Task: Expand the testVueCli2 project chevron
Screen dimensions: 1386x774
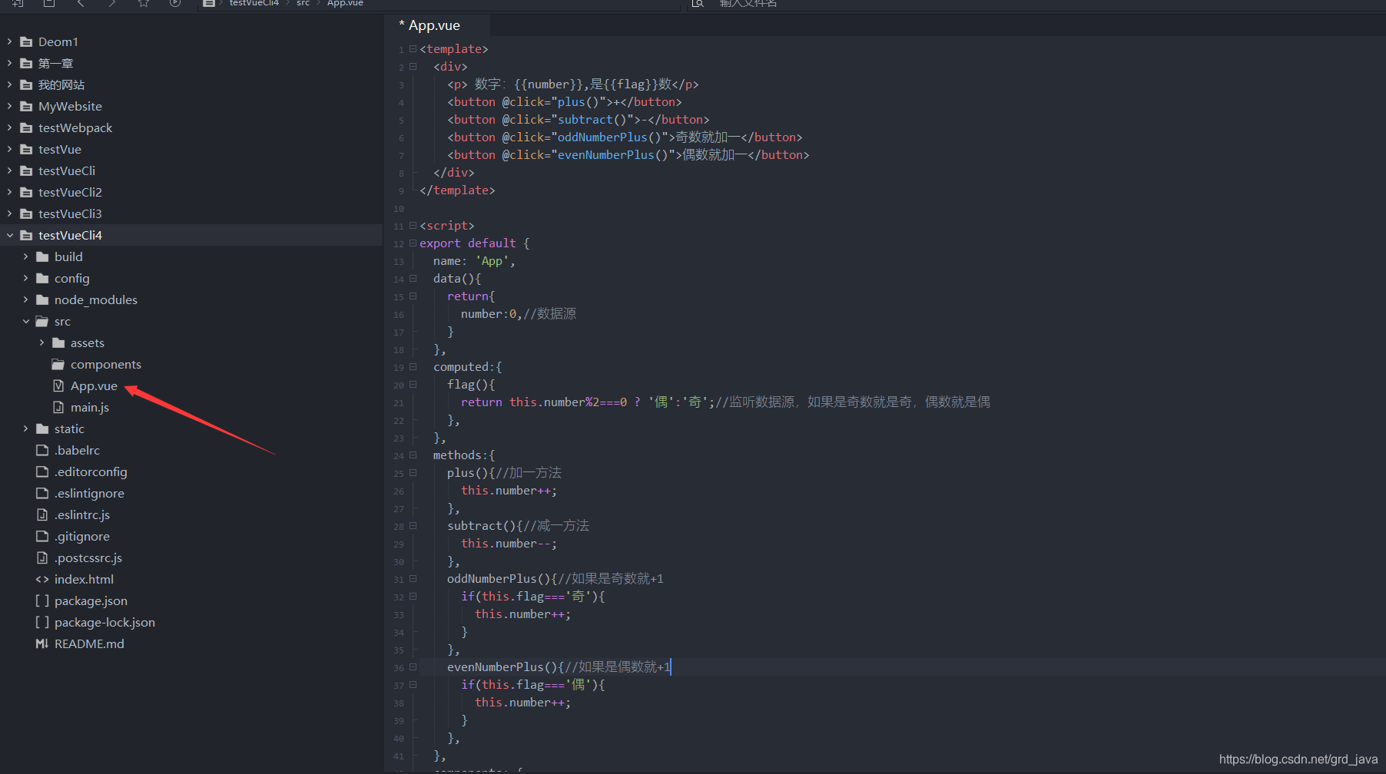Action: (9, 192)
